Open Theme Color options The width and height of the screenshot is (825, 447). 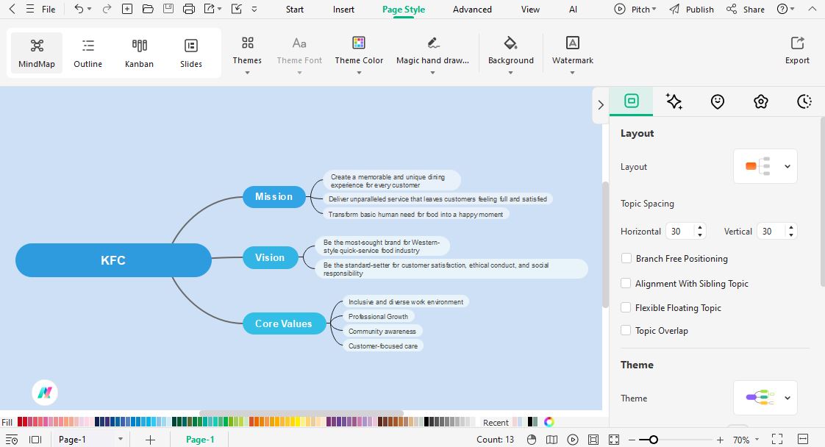[x=359, y=53]
